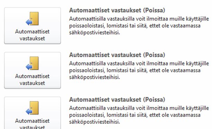Click the "(Poissa)" status text in the middle heading
The width and height of the screenshot is (212, 129).
point(154,55)
